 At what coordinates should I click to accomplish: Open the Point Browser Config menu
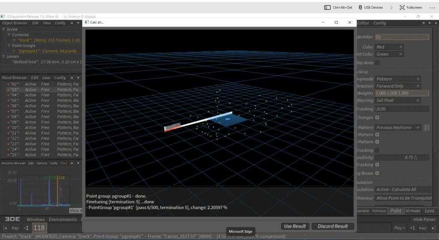coord(60,78)
